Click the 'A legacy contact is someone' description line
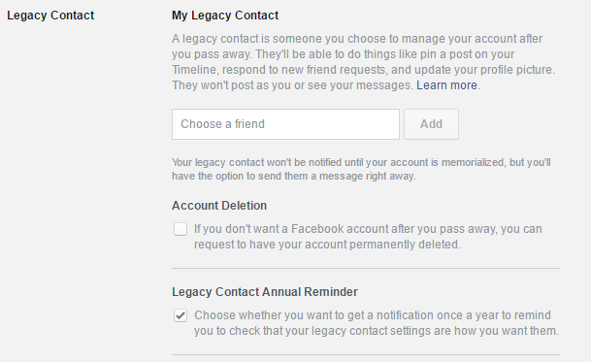 click(357, 39)
